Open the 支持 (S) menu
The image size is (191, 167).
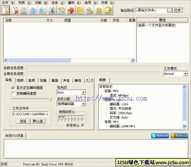(108, 2)
